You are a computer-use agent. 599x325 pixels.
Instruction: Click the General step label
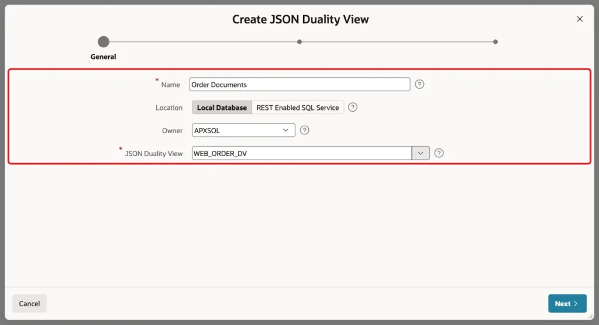(103, 57)
